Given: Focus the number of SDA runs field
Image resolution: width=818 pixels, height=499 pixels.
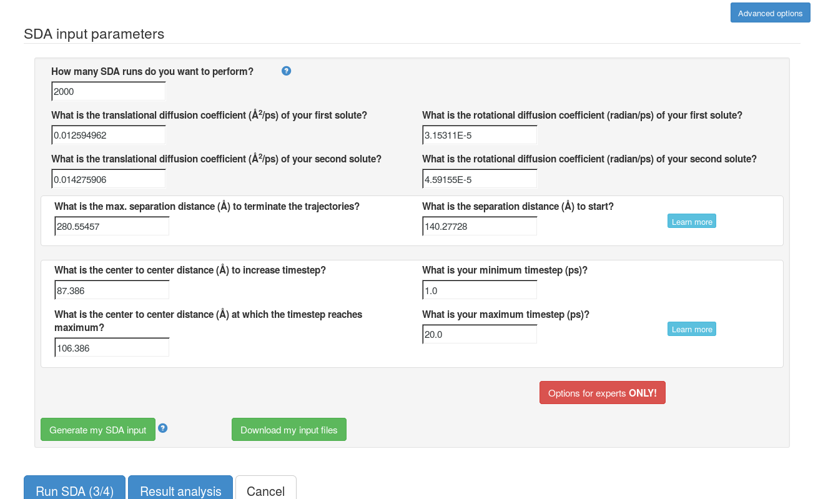Looking at the screenshot, I should (109, 91).
